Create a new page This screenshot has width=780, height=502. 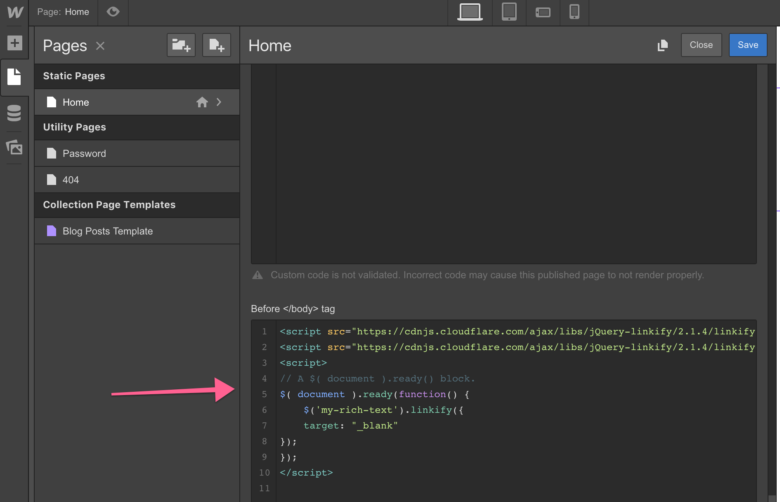[216, 45]
